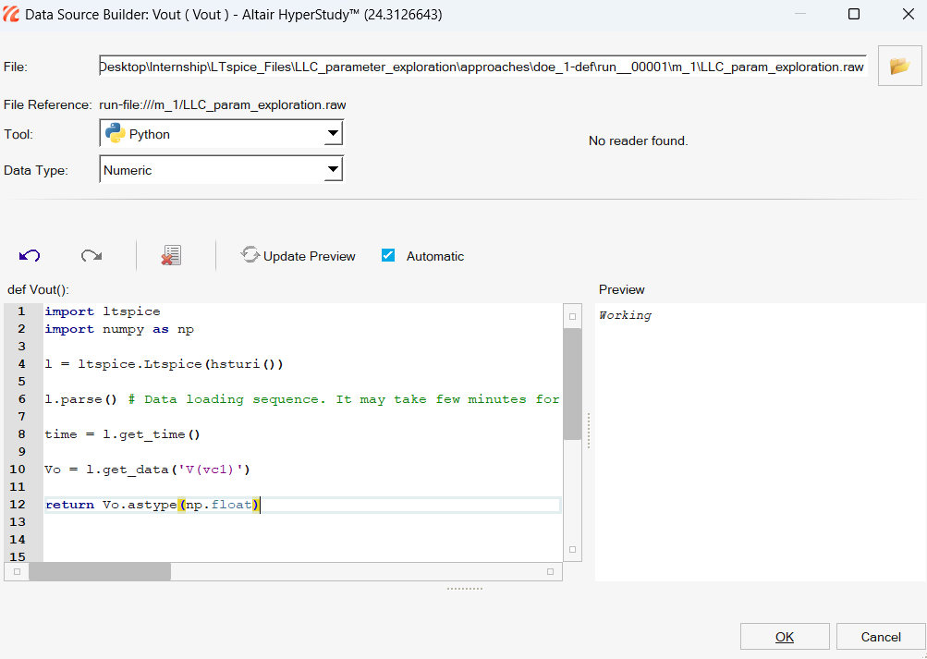Click the Altair HyperStudy title bar logo
The image size is (927, 659).
click(x=11, y=14)
